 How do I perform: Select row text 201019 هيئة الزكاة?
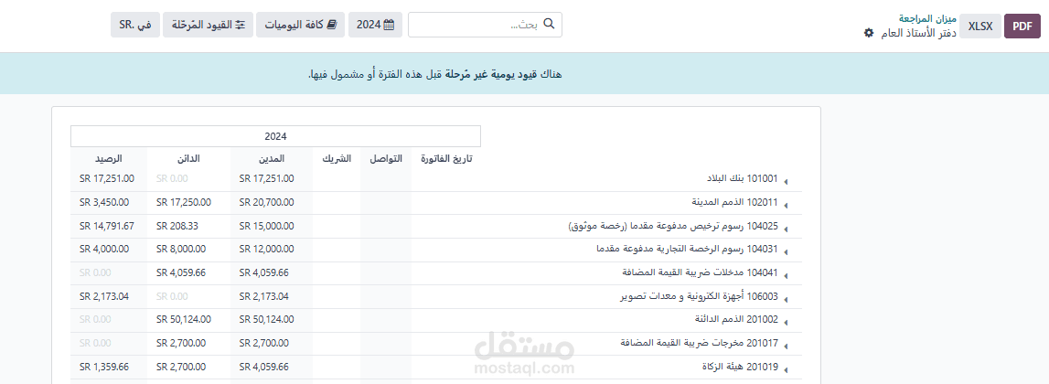coord(739,367)
